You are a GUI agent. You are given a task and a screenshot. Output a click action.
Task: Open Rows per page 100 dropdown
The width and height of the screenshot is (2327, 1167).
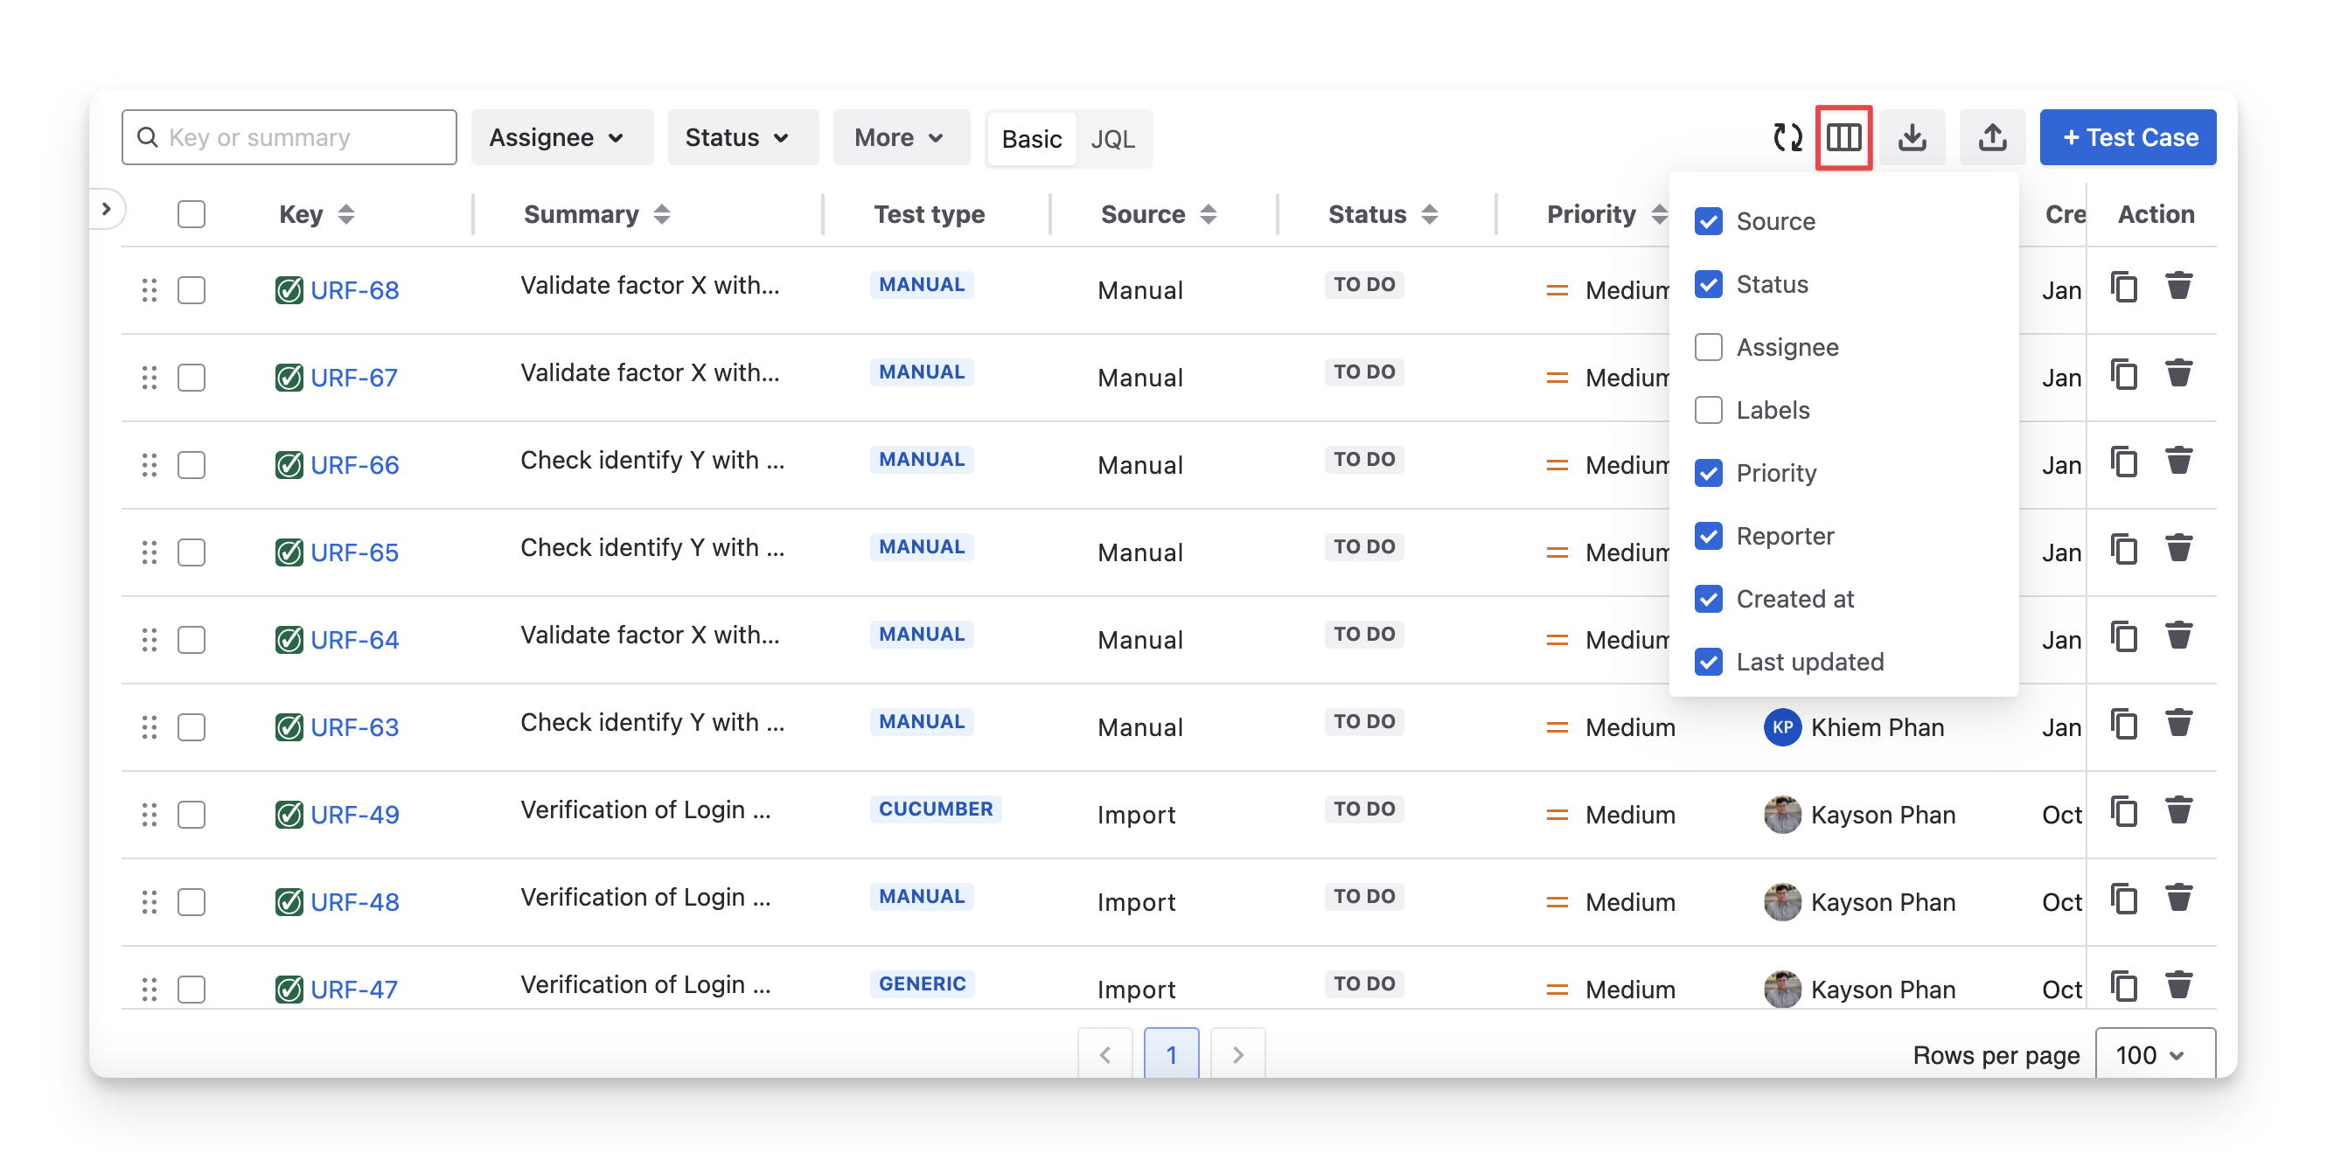2153,1054
